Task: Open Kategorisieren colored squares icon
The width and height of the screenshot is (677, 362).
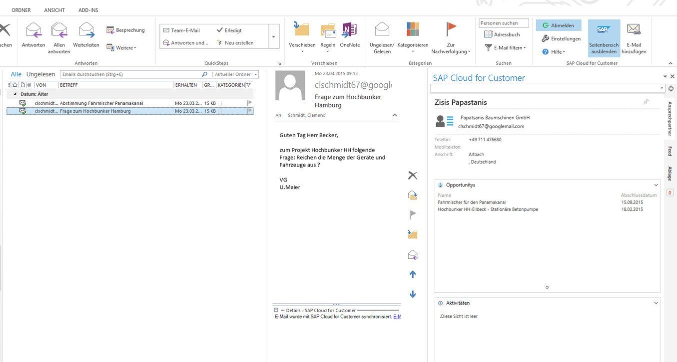Action: (413, 29)
